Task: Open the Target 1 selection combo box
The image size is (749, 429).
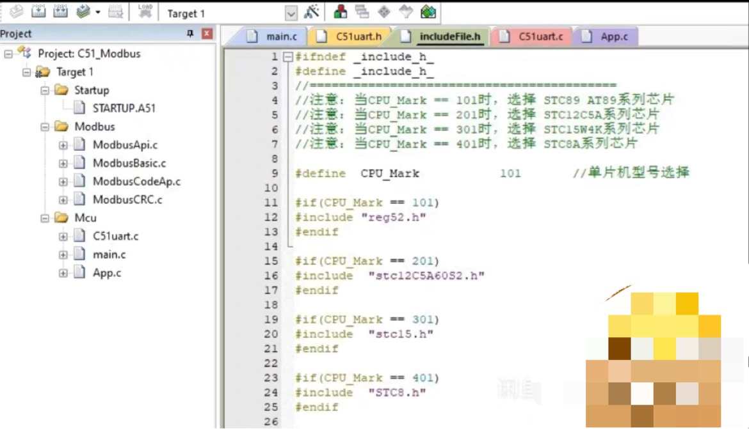Action: (231, 13)
